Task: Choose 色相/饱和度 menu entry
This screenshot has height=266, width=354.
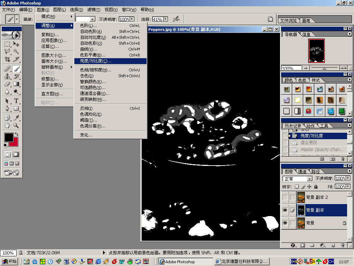Action: coord(110,70)
